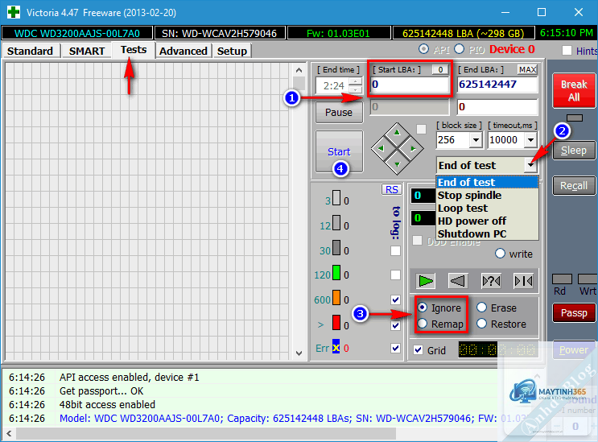Viewport: 598px width, 442px height.
Task: Switch to the Advanced tab
Action: [x=184, y=51]
